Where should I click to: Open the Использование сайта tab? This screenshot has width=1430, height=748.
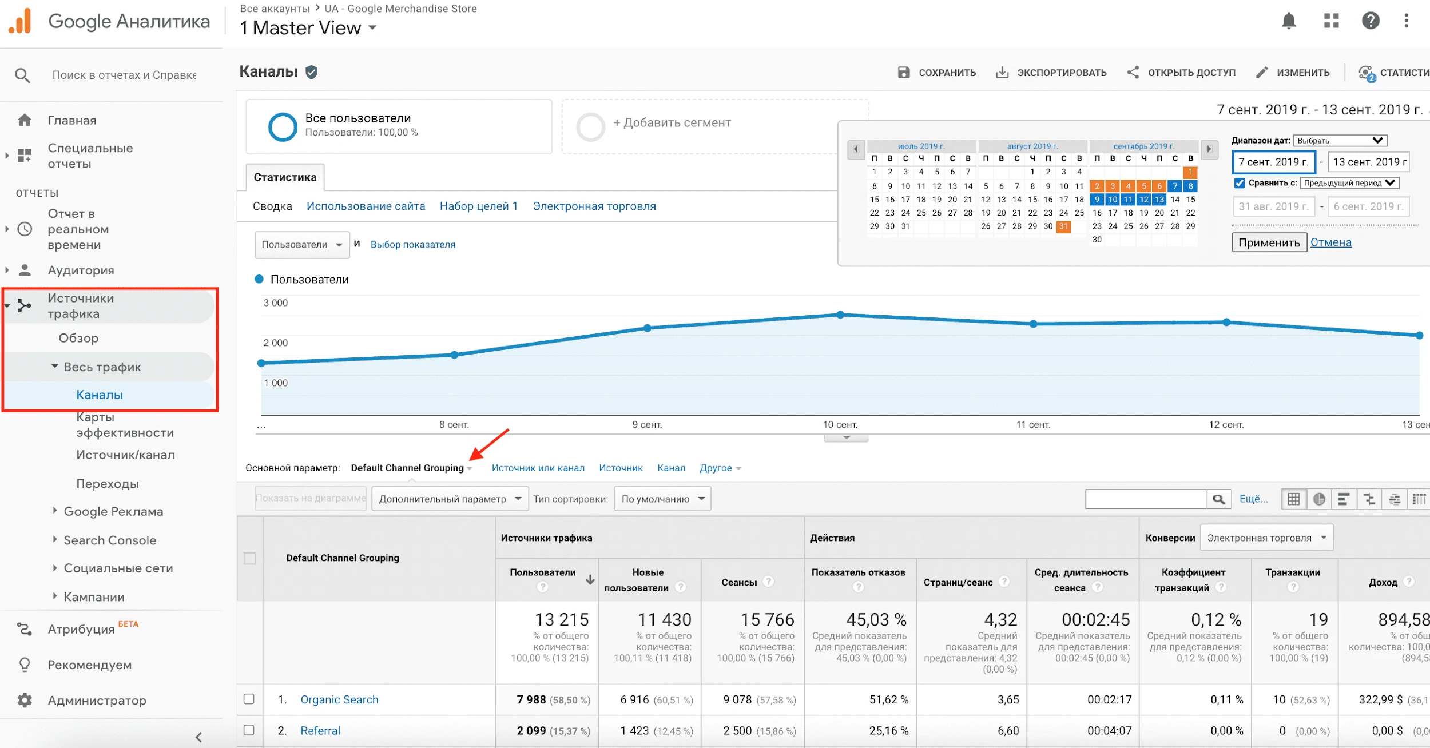pyautogui.click(x=366, y=206)
